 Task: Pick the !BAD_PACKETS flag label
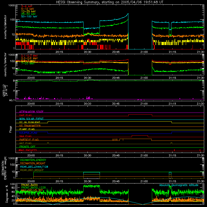click(x=28, y=150)
